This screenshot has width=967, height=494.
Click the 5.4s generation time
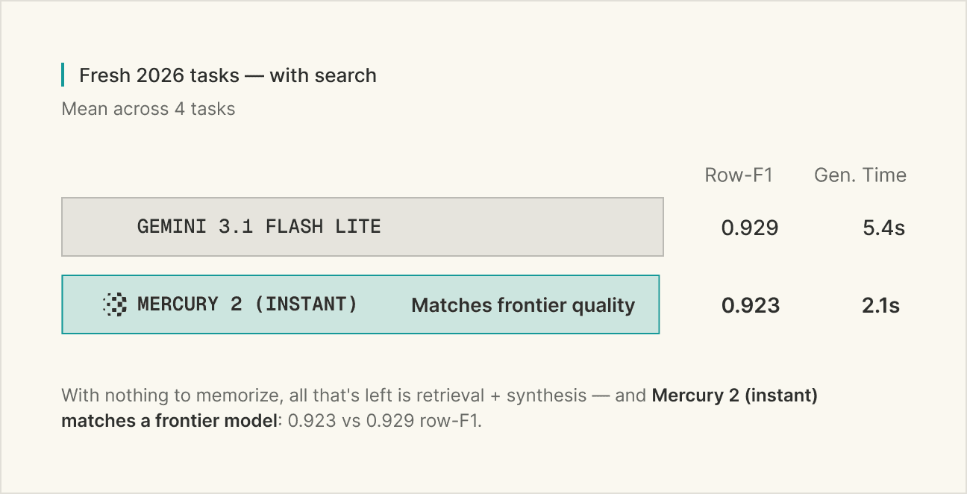[x=884, y=228]
